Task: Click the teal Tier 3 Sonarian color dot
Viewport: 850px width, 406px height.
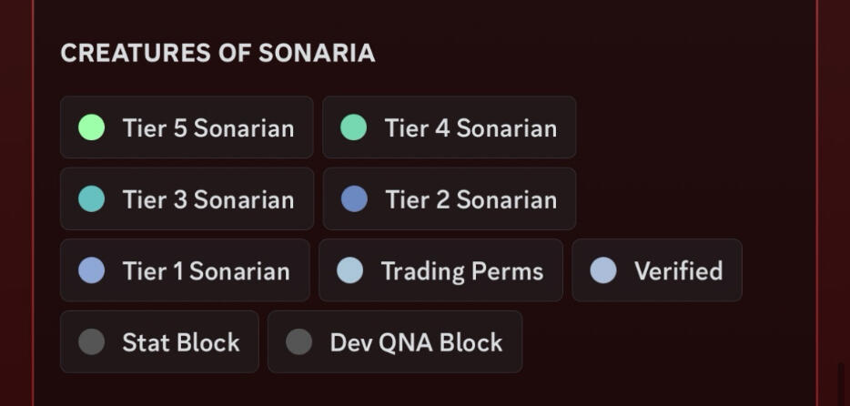Action: click(91, 198)
